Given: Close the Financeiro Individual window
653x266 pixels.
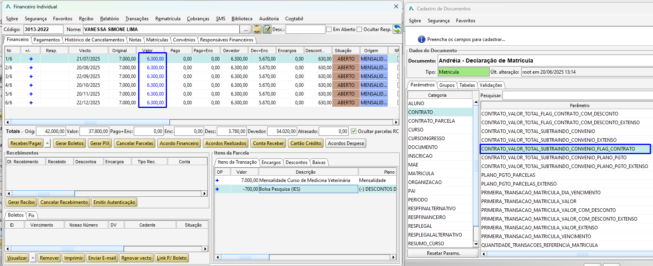Looking at the screenshot, I should tap(396, 6).
